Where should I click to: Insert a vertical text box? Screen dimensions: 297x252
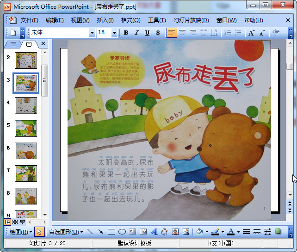(143, 232)
